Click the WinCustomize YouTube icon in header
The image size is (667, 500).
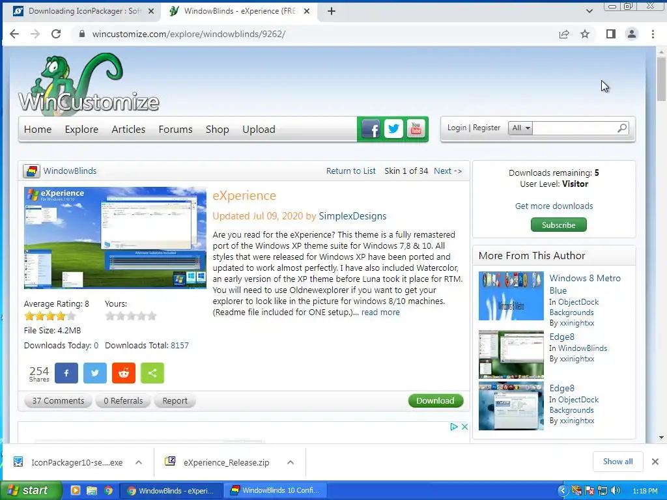416,129
